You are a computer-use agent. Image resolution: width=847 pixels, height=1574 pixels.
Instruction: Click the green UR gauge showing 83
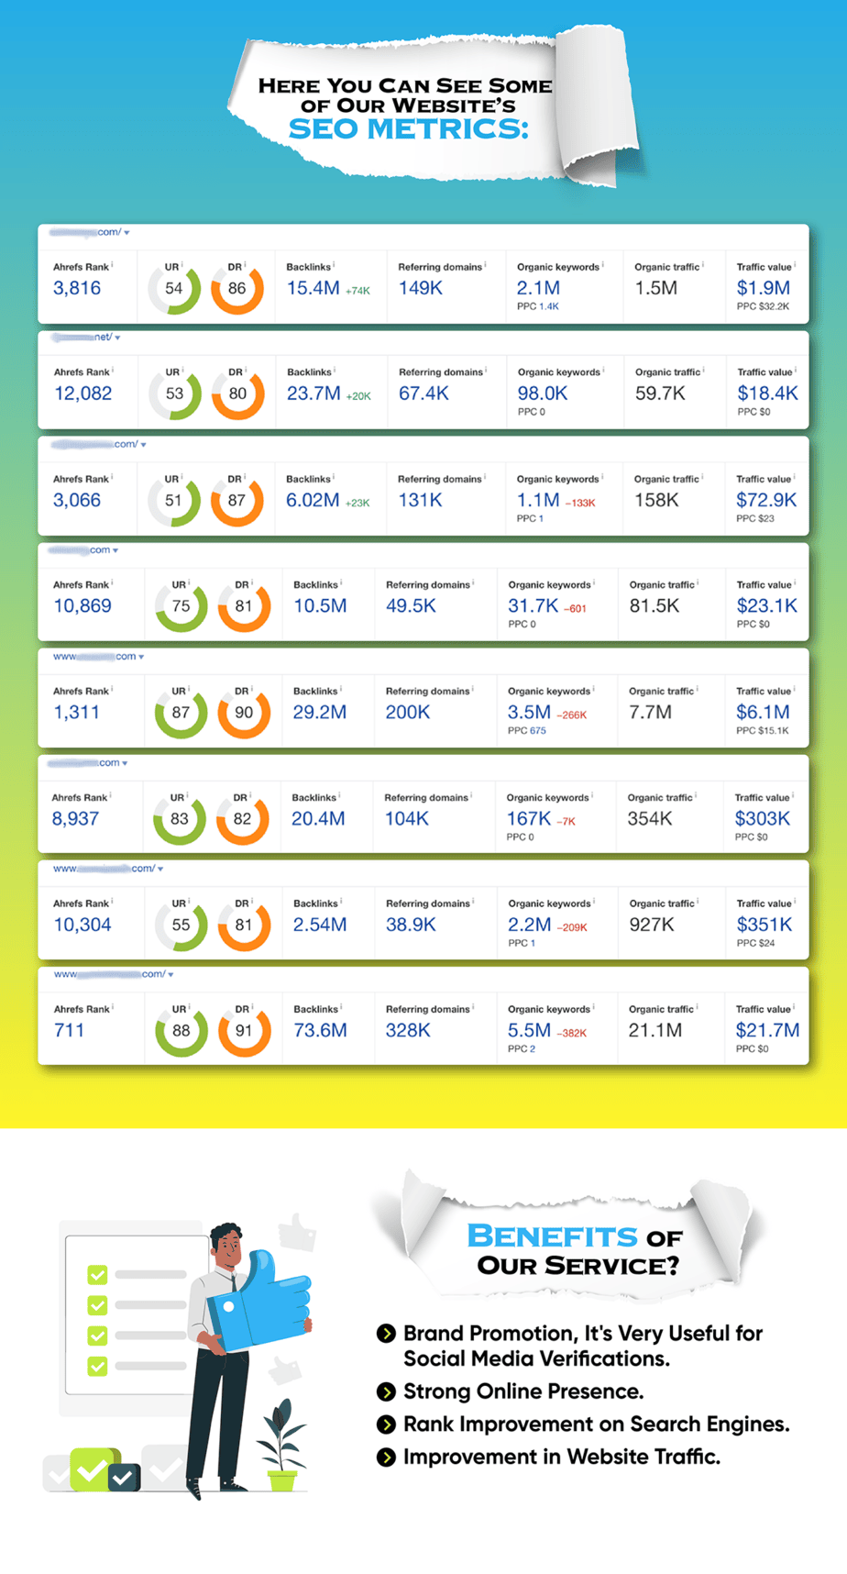click(x=180, y=819)
